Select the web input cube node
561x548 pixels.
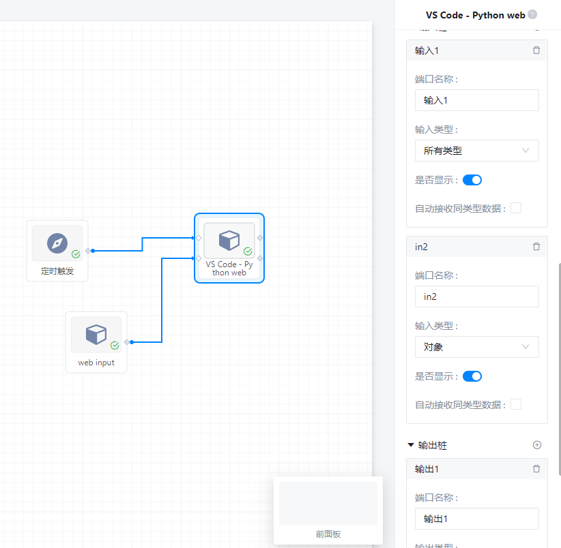(x=96, y=335)
